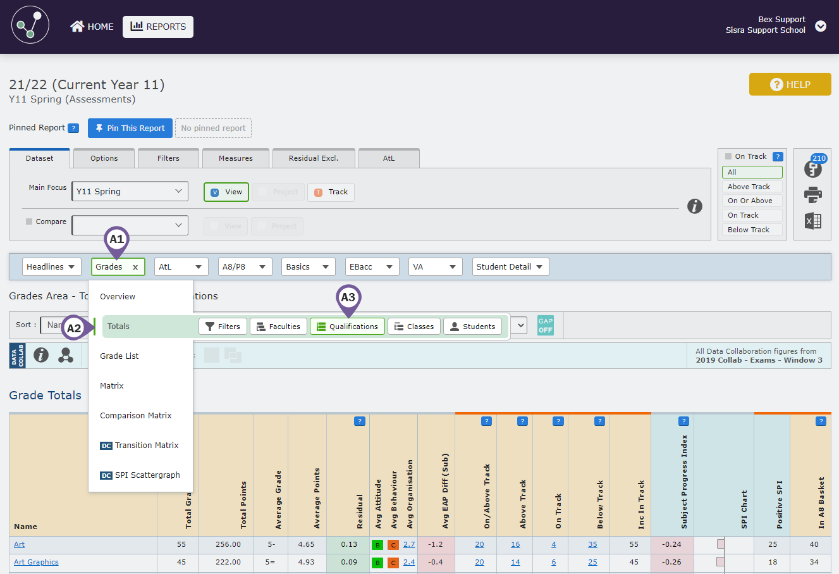Click the Pin This Report button
Screen dimensions: 839x574
click(x=130, y=128)
